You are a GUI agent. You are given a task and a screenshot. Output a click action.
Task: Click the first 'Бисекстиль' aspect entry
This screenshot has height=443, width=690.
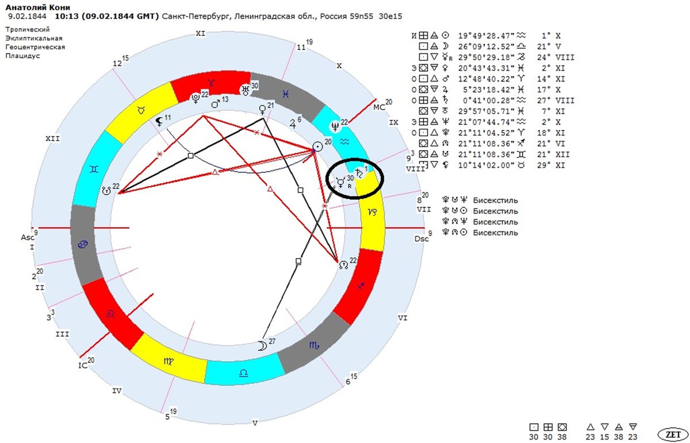[495, 201]
